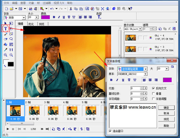Go to next frame in playback bar
This screenshot has height=138, width=180.
(42, 129)
